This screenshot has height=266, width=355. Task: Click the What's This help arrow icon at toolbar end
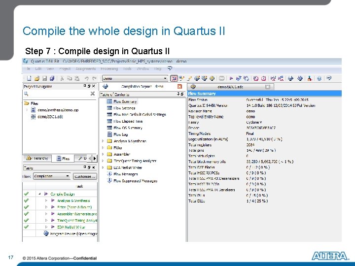click(329, 78)
